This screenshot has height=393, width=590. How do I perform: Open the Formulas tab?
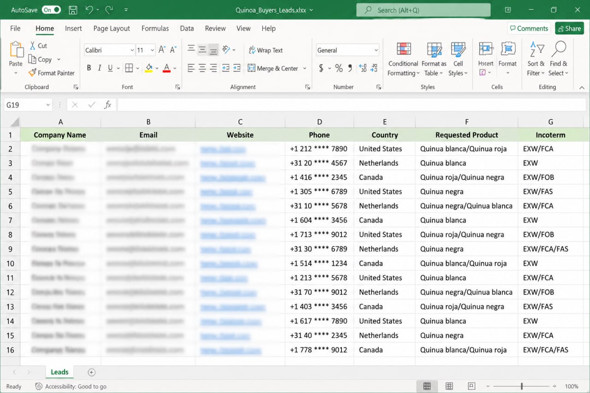point(155,29)
